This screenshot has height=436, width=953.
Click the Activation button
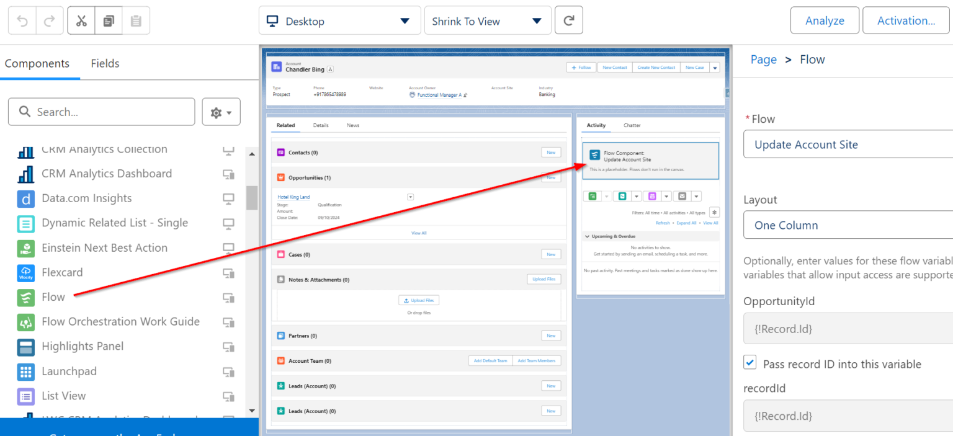click(906, 20)
